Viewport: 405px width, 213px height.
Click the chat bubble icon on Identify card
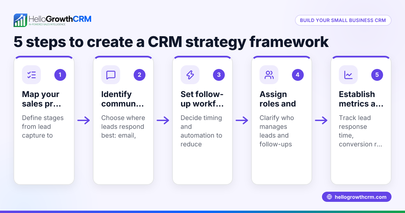coord(111,75)
